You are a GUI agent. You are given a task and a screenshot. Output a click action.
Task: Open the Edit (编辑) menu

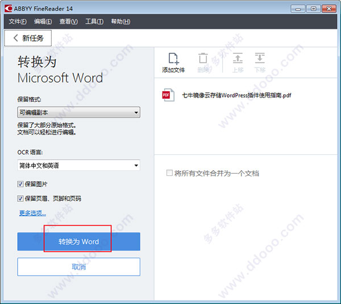click(x=43, y=21)
